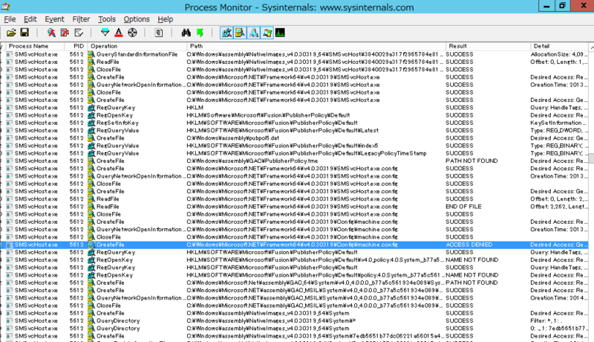Open the Help menu

coord(165,19)
